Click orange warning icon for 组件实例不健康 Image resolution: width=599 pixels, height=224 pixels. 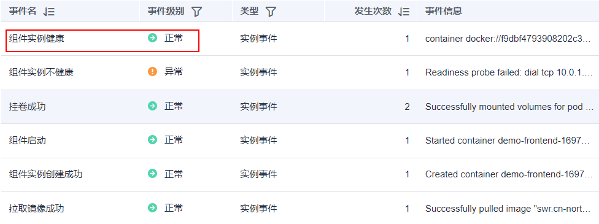(x=152, y=72)
